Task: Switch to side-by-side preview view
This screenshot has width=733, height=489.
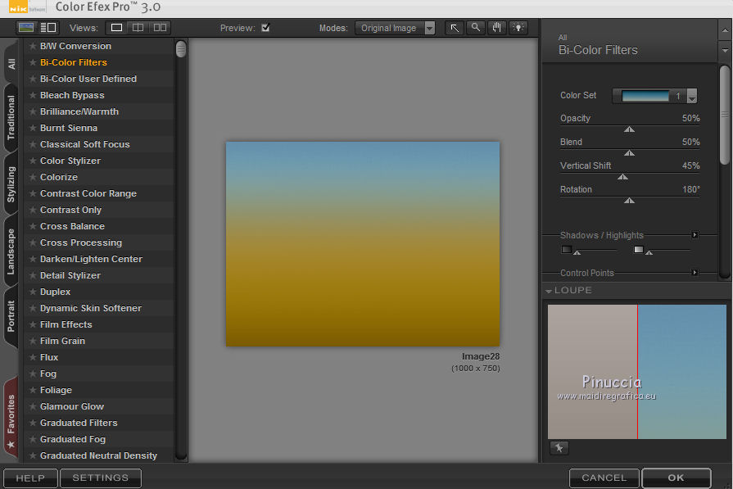Action: 159,28
